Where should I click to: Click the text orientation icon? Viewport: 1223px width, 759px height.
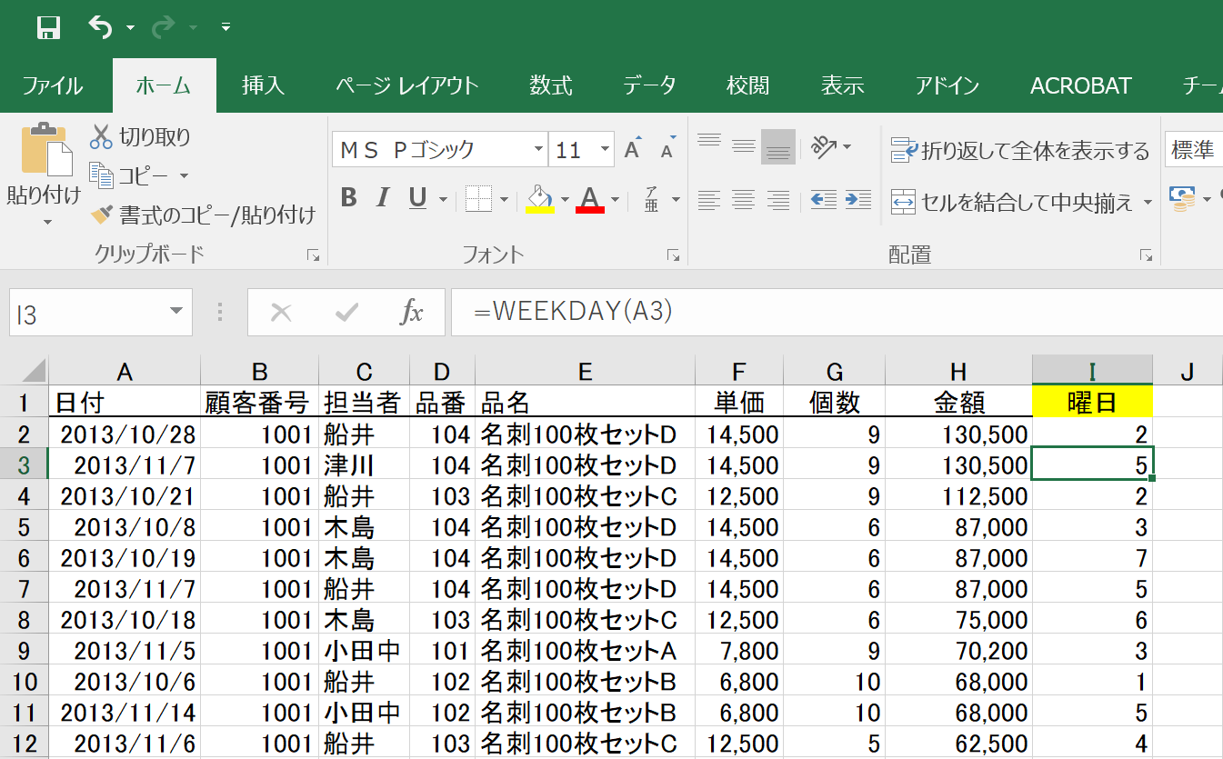[824, 146]
